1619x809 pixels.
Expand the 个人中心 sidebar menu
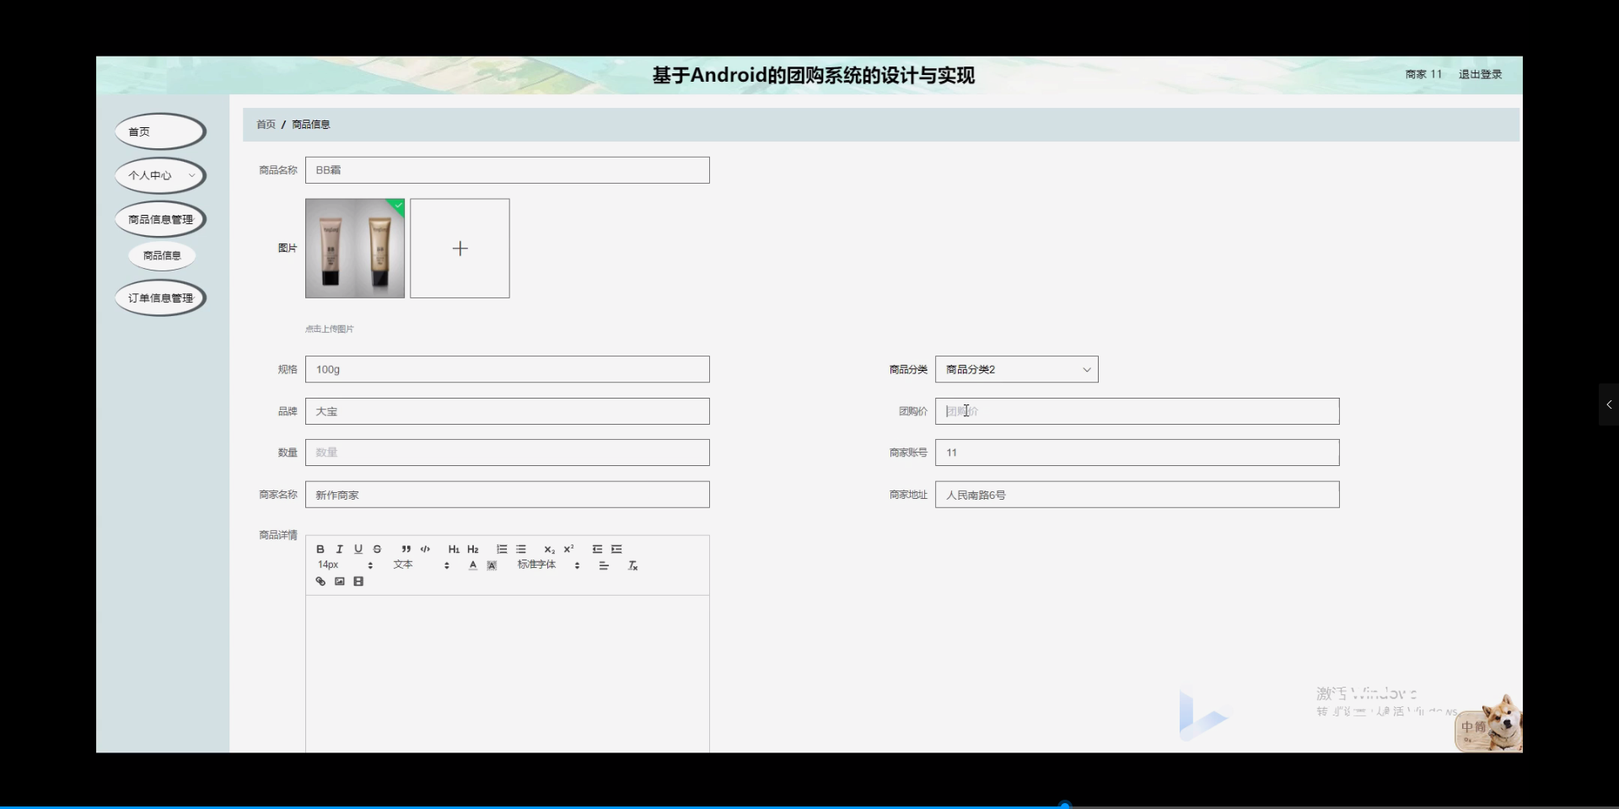(x=159, y=175)
